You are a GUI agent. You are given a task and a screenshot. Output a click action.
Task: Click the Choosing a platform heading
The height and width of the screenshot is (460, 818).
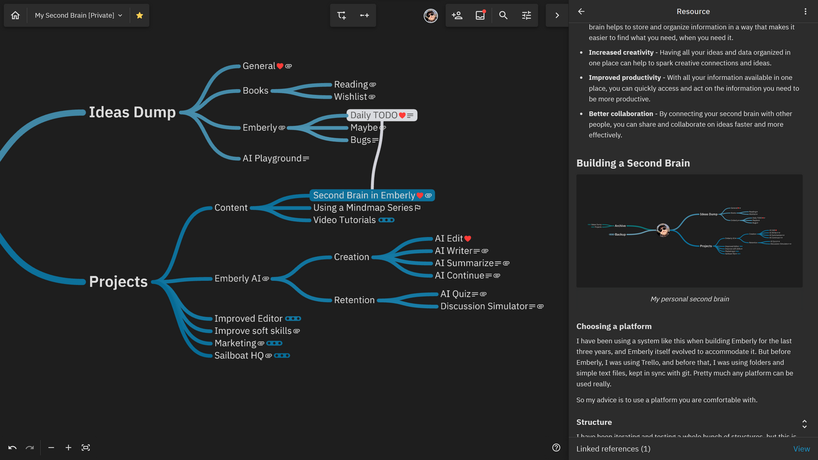pyautogui.click(x=614, y=327)
